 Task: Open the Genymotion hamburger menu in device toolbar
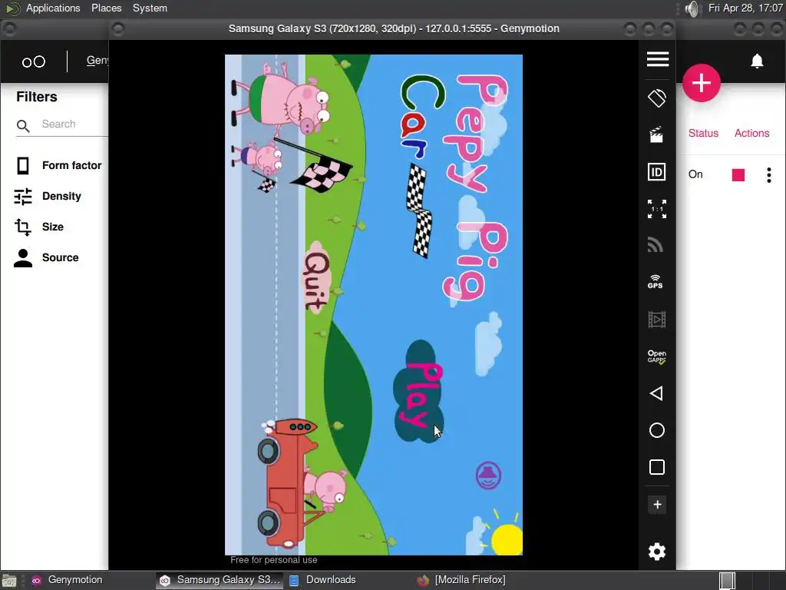point(657,59)
